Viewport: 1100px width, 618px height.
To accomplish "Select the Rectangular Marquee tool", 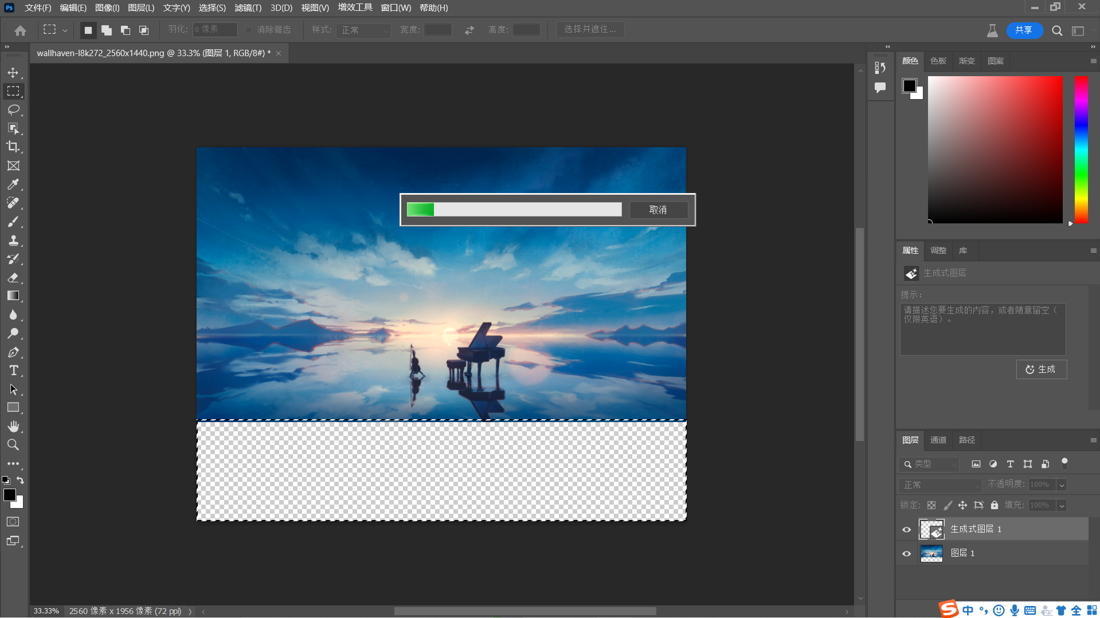I will click(13, 91).
